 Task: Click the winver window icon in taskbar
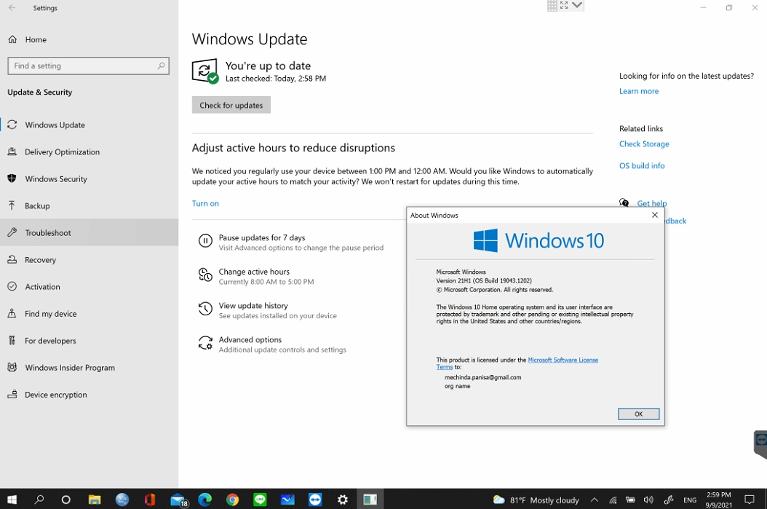point(370,500)
